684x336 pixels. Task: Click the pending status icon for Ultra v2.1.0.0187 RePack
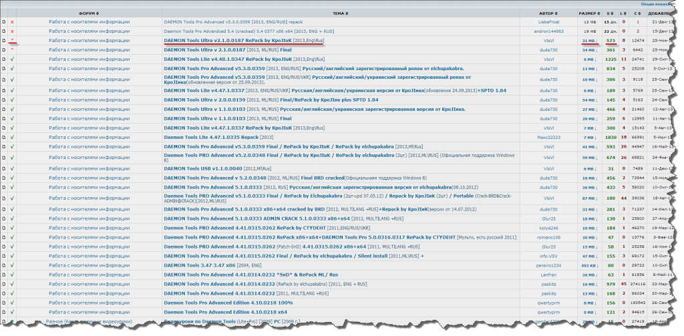pos(12,41)
